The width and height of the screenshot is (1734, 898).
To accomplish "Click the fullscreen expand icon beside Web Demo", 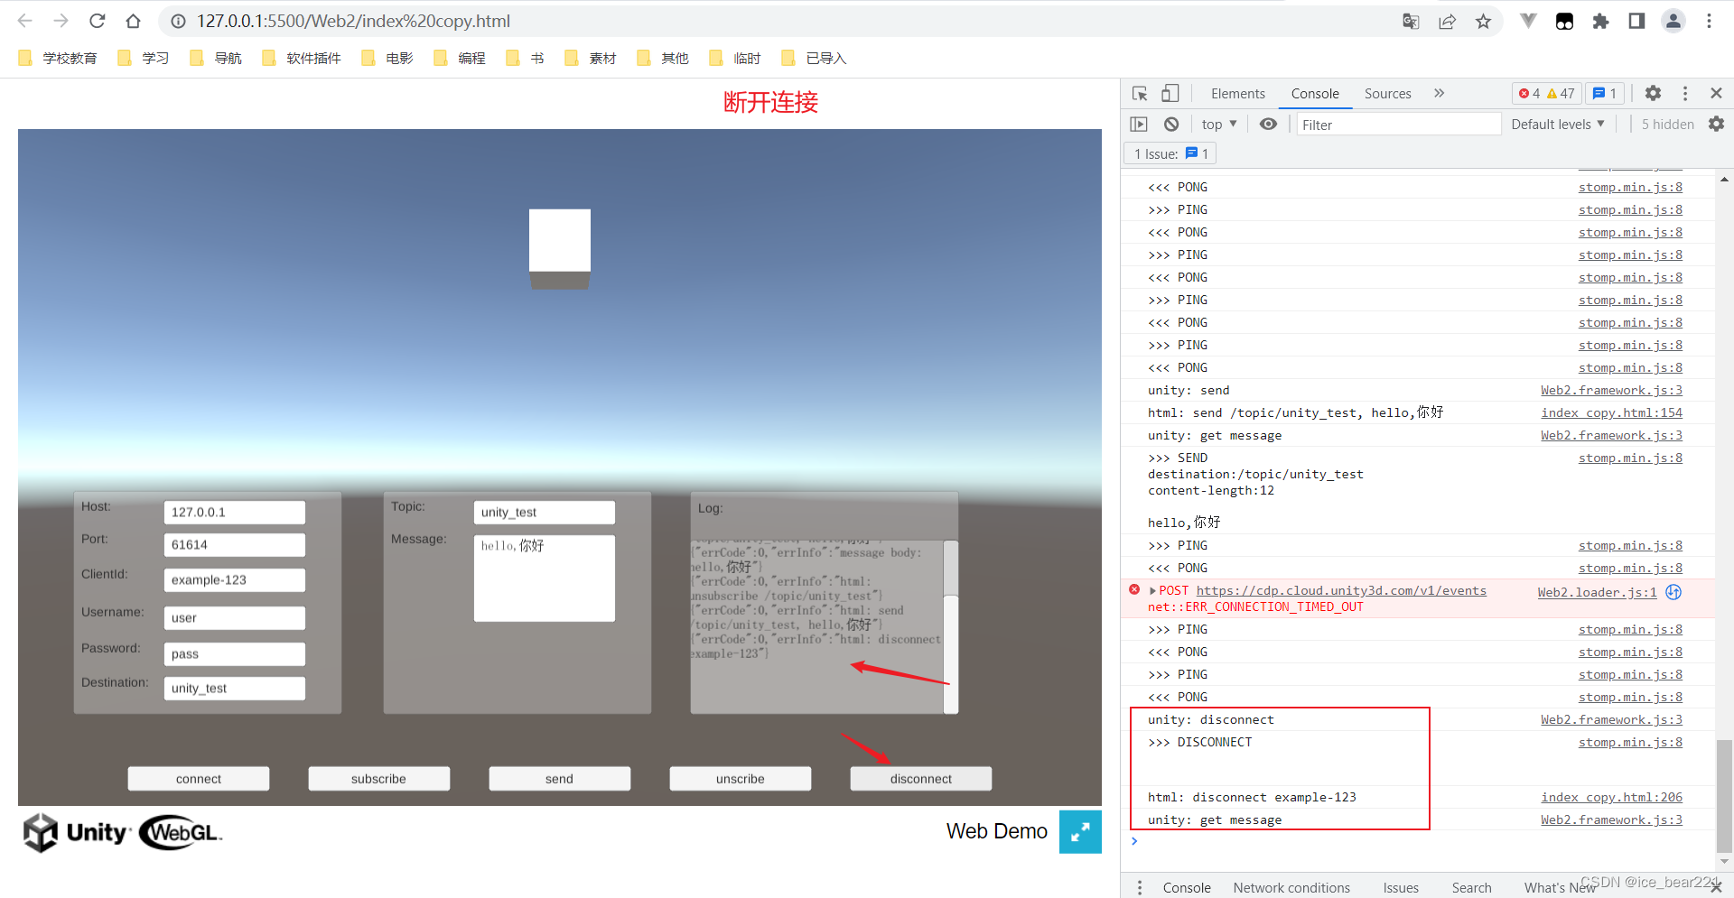I will [1080, 831].
